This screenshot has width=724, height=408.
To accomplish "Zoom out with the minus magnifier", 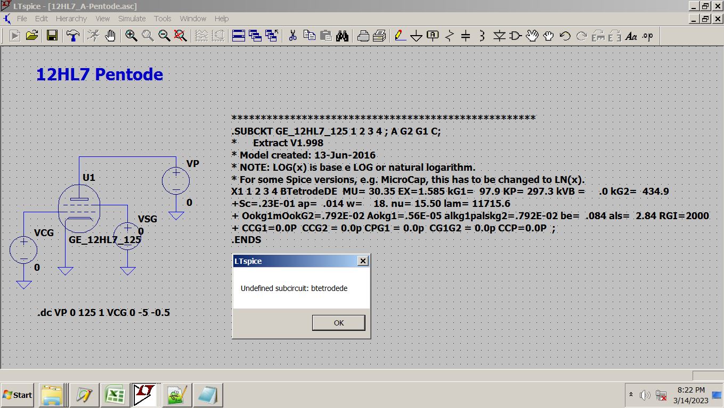I will tap(164, 36).
